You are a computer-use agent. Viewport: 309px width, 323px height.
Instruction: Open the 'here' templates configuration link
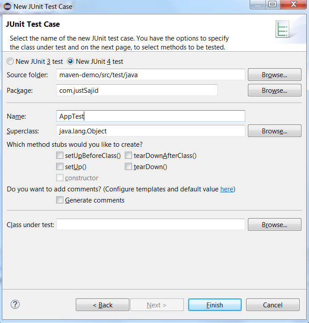click(227, 189)
